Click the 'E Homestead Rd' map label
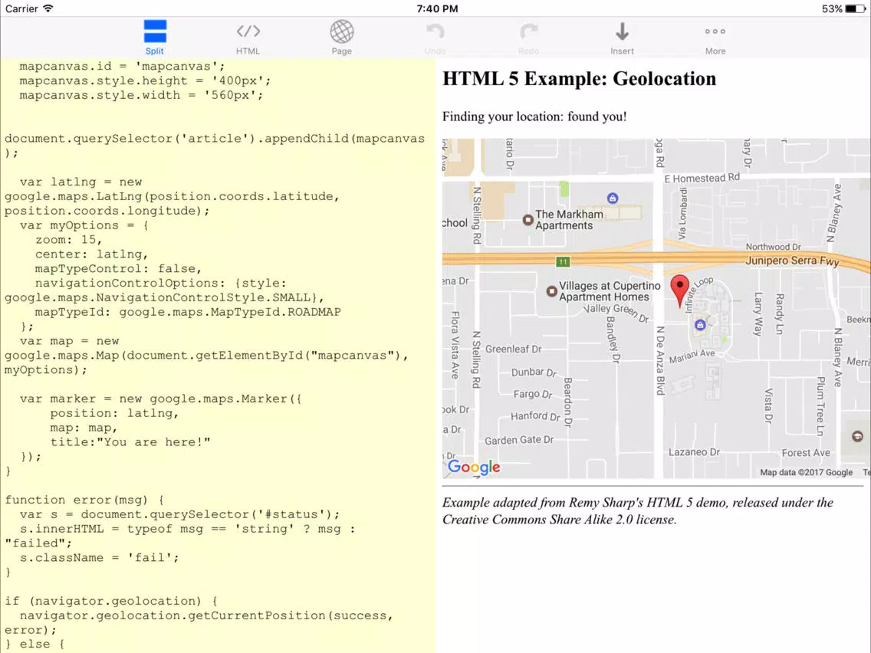Viewport: 871px width, 653px height. click(x=702, y=179)
